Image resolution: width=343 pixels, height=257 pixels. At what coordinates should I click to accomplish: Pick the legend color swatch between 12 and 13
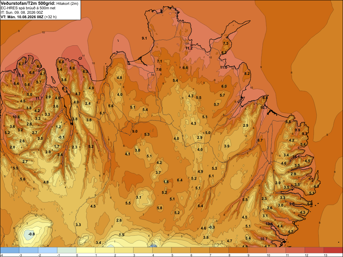pos(314,250)
